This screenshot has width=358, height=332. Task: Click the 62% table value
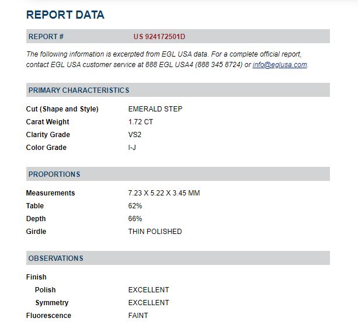[x=135, y=206]
